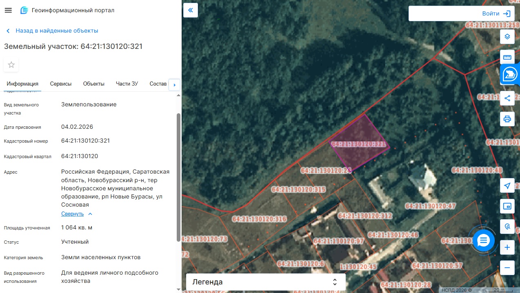Image resolution: width=520 pixels, height=293 pixels.
Task: Toggle the overview mini-map
Action: coord(507,206)
